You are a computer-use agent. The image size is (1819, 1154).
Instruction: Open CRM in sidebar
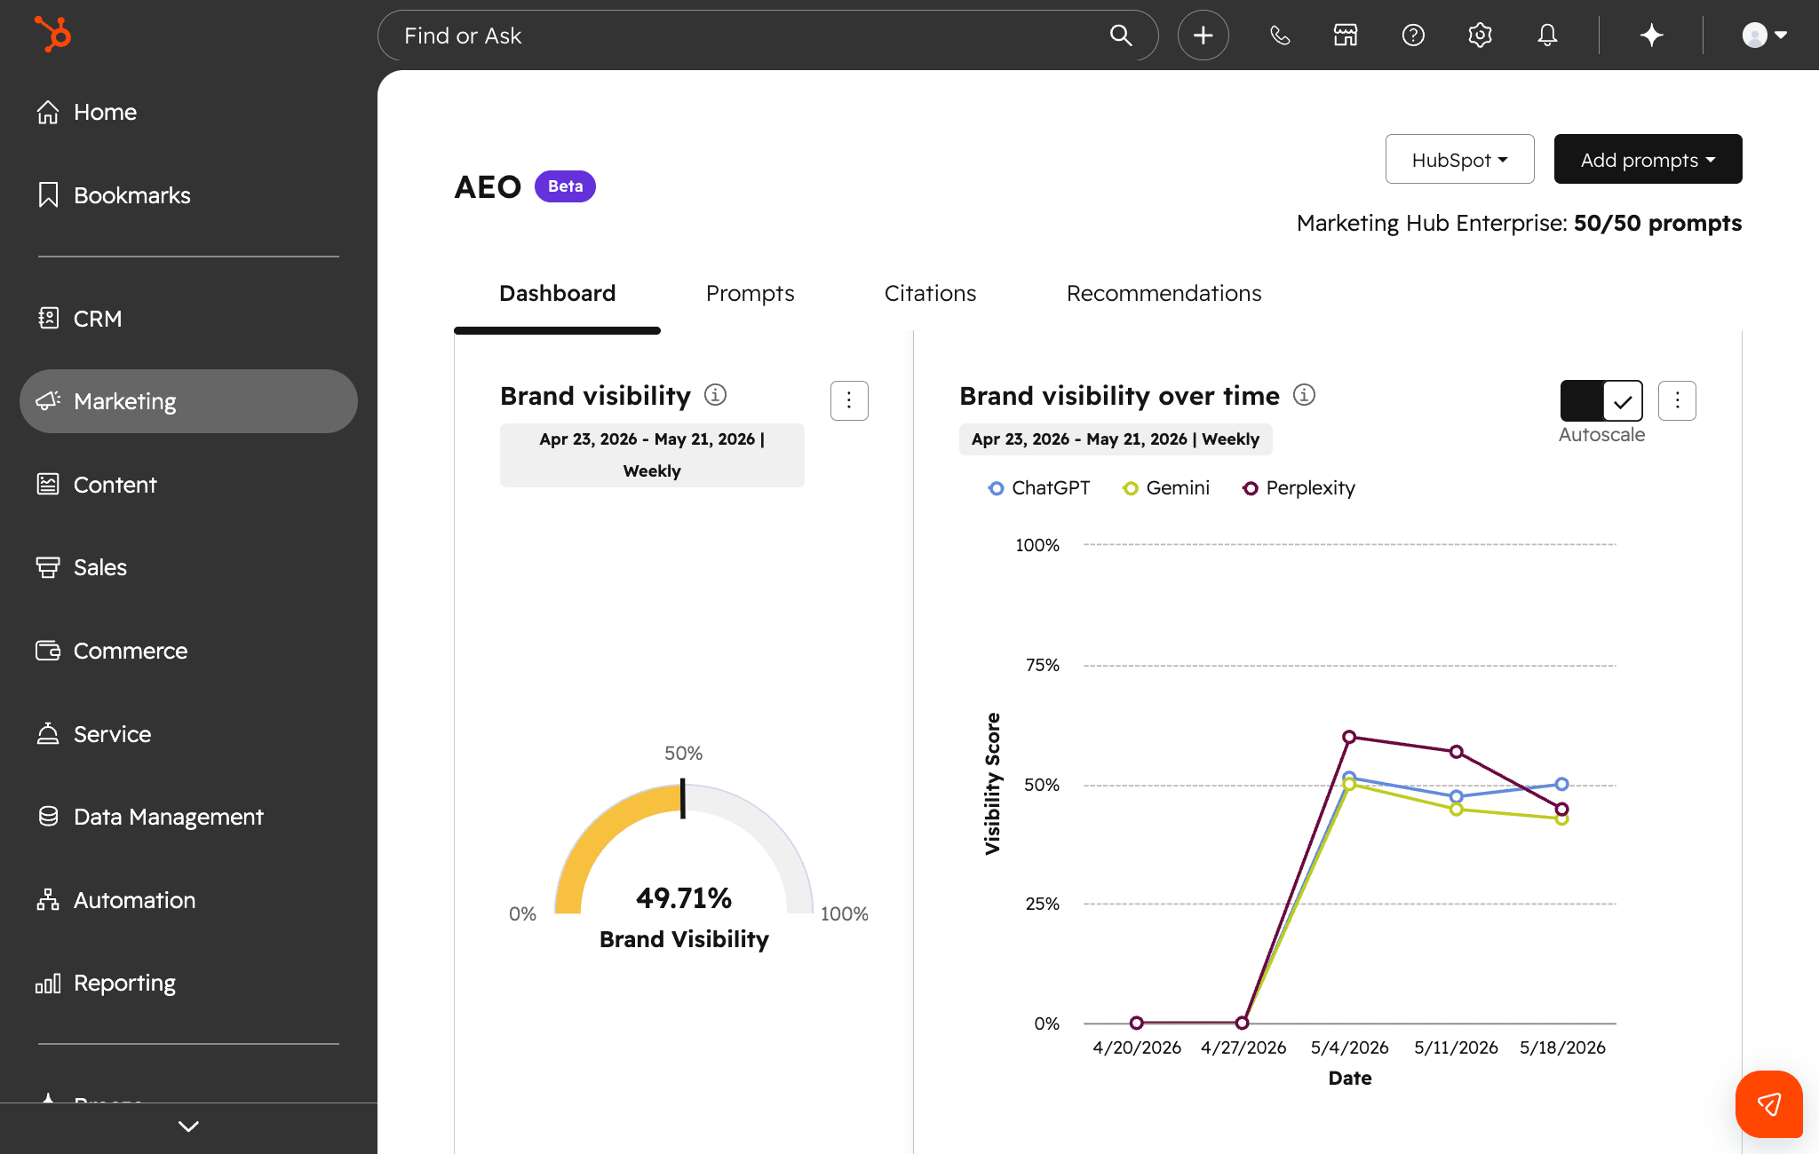188,319
